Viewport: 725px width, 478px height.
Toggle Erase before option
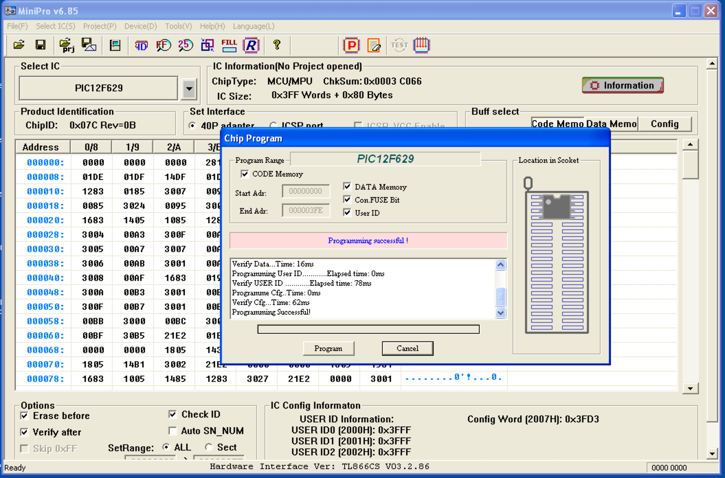point(24,416)
